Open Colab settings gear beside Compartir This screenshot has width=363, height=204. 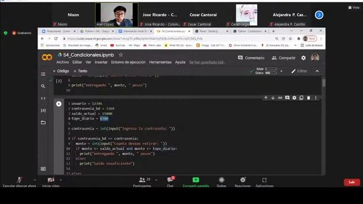(x=303, y=58)
